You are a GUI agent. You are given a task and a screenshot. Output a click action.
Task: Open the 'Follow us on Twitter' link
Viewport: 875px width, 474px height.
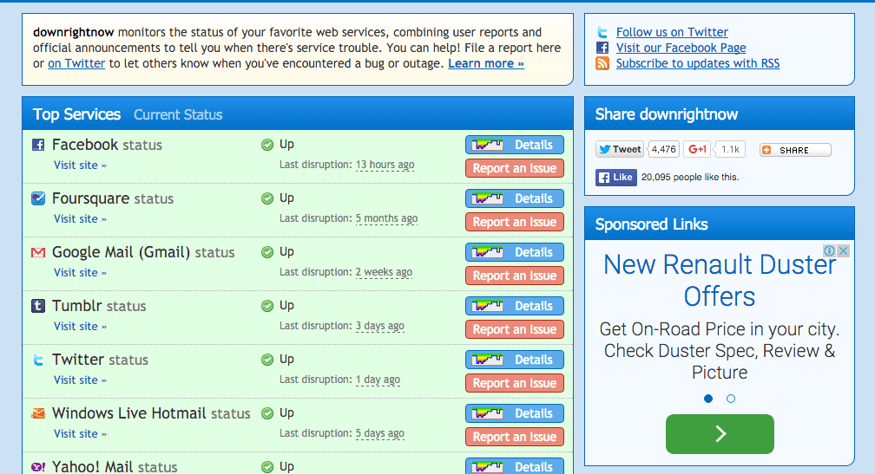[672, 32]
